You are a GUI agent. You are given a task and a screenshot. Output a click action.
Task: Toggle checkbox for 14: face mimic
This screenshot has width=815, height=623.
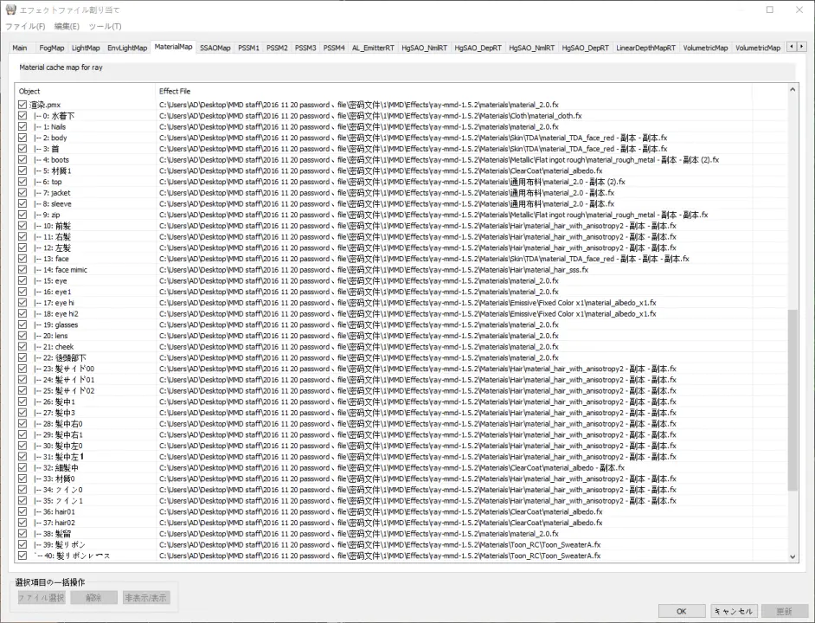pyautogui.click(x=22, y=269)
